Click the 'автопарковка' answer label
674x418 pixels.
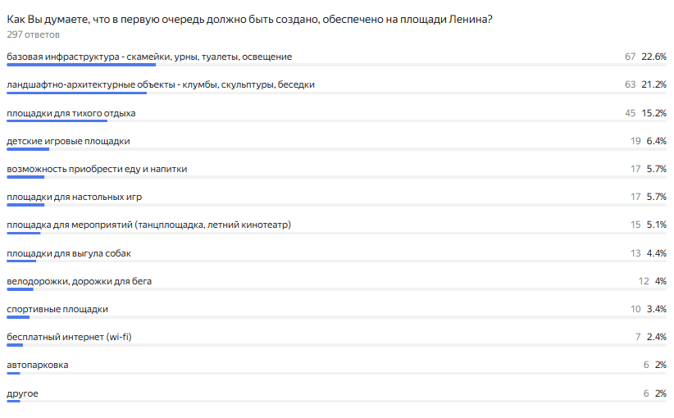point(38,366)
